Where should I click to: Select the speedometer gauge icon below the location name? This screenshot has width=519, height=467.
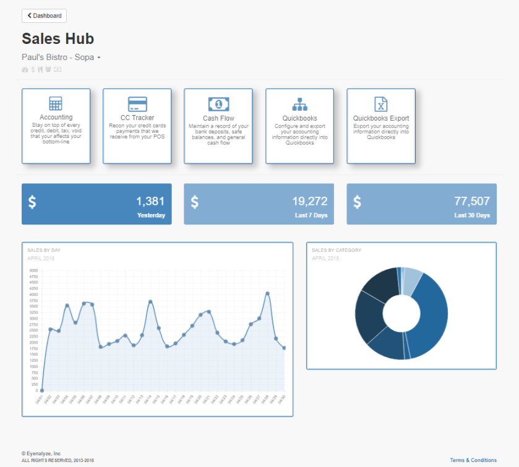pos(25,69)
